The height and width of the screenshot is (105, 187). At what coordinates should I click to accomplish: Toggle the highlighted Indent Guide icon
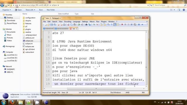[115, 24]
